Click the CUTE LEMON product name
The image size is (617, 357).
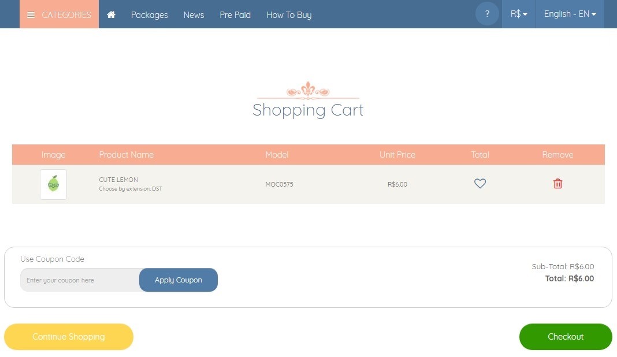tap(118, 180)
